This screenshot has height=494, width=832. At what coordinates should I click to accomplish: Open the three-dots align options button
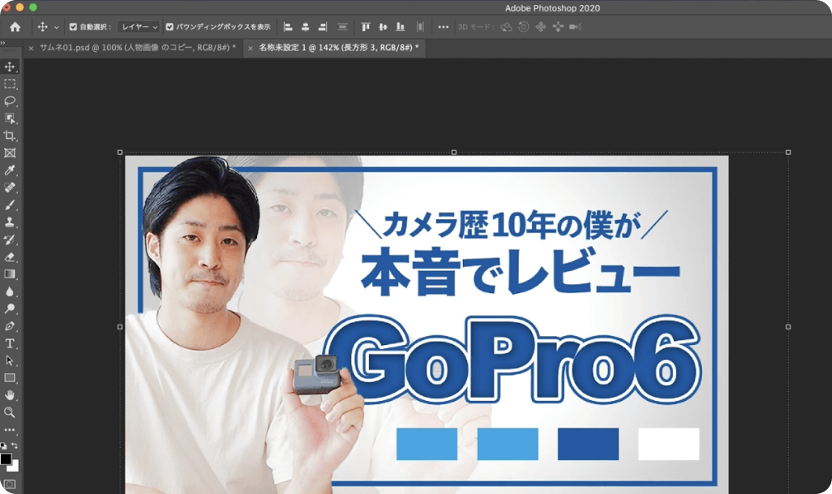pos(443,27)
